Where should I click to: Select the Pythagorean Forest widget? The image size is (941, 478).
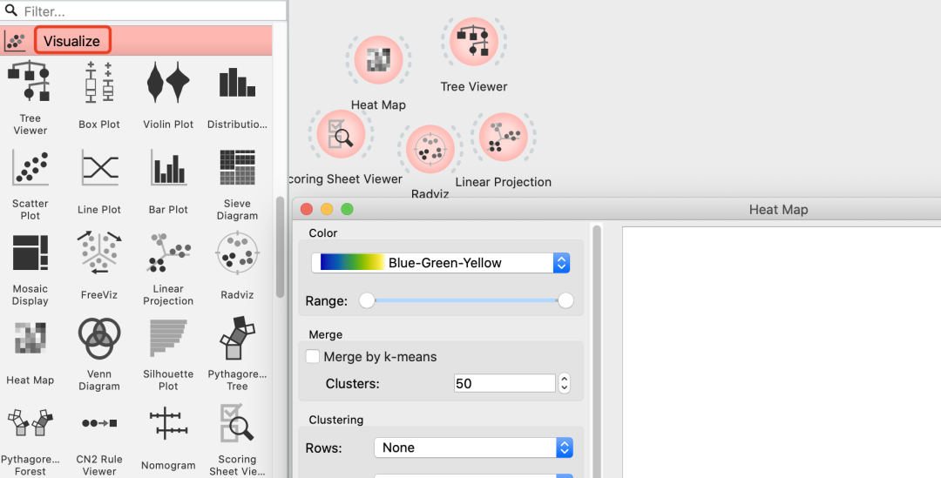[30, 441]
